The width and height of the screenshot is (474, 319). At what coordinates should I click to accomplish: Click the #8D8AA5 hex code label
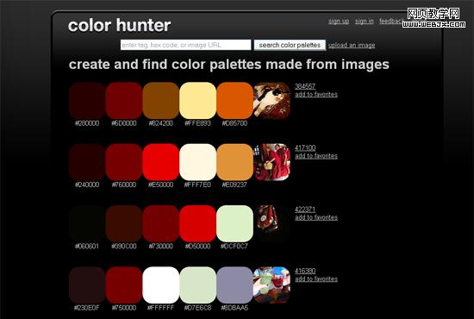(234, 308)
